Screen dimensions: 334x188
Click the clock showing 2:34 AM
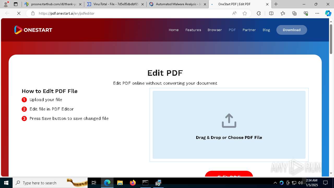tap(312, 183)
